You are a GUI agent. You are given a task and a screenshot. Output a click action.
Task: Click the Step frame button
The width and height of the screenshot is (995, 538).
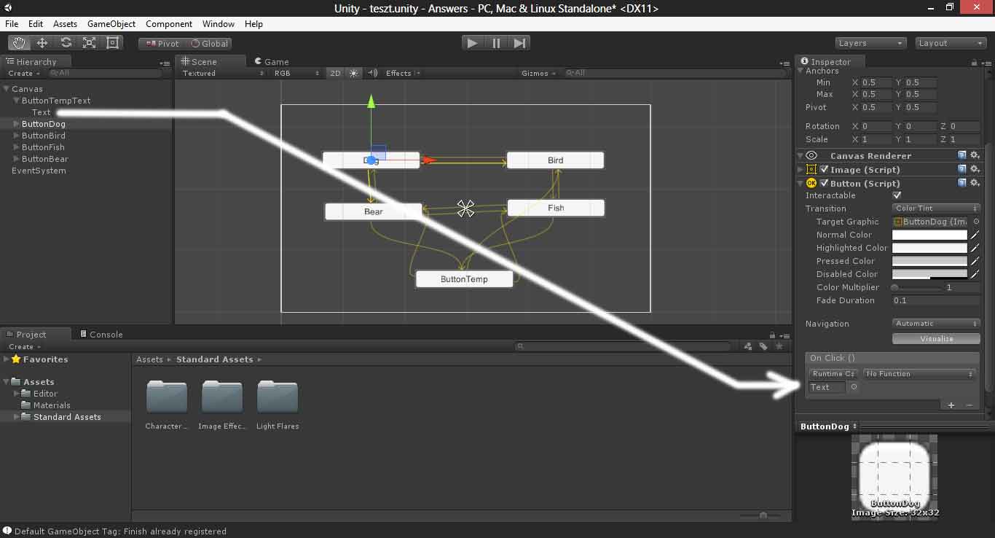519,43
